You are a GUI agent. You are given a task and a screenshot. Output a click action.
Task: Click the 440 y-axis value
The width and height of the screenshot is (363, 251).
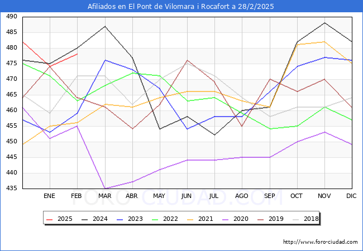point(12,173)
